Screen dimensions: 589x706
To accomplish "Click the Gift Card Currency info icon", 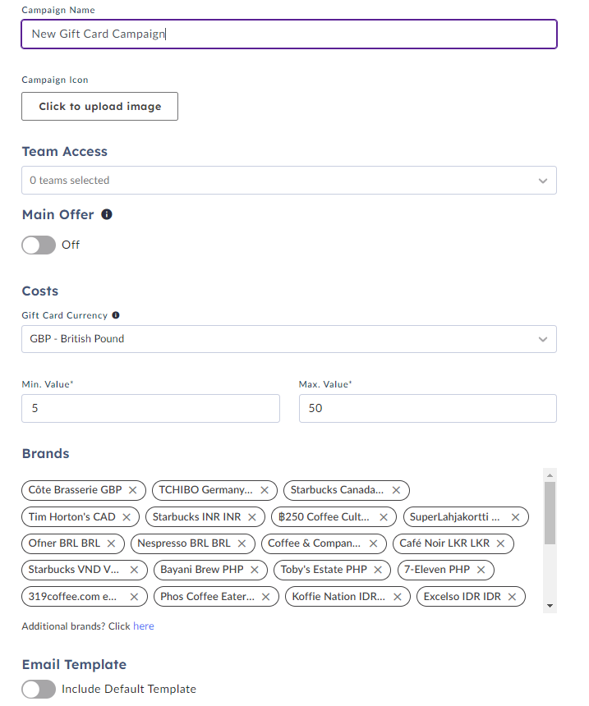I will click(116, 315).
